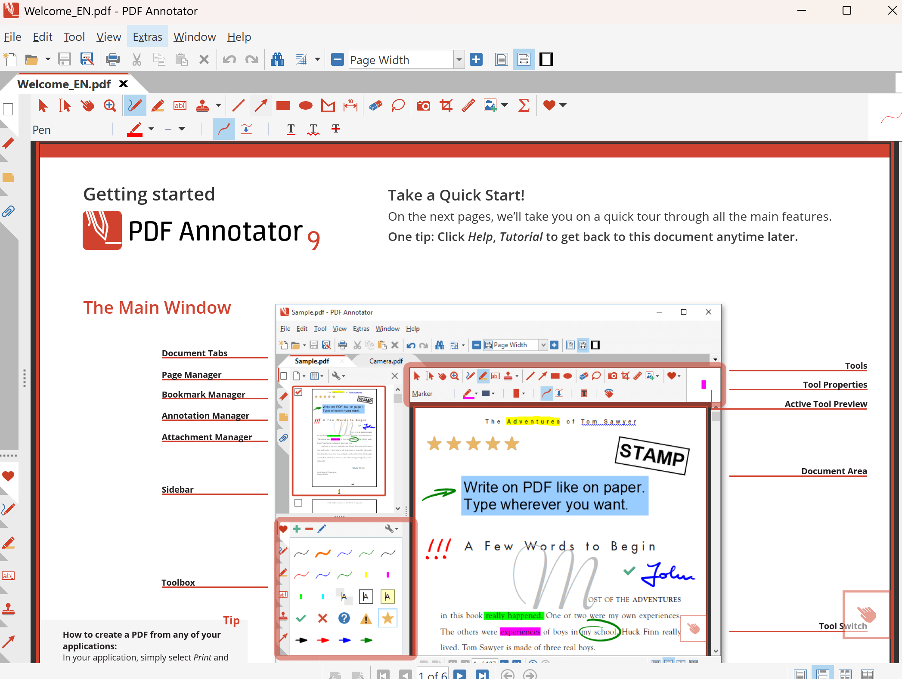
Task: Open the Edit menu
Action: (x=43, y=37)
